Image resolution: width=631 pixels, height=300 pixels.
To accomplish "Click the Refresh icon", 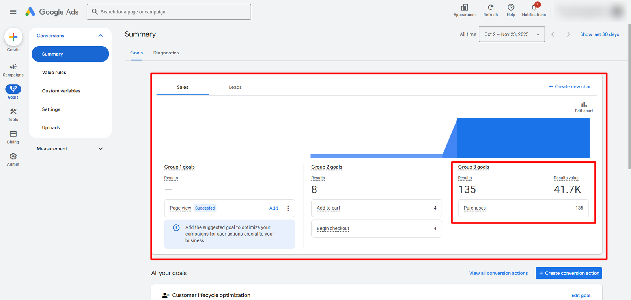I will tap(490, 7).
